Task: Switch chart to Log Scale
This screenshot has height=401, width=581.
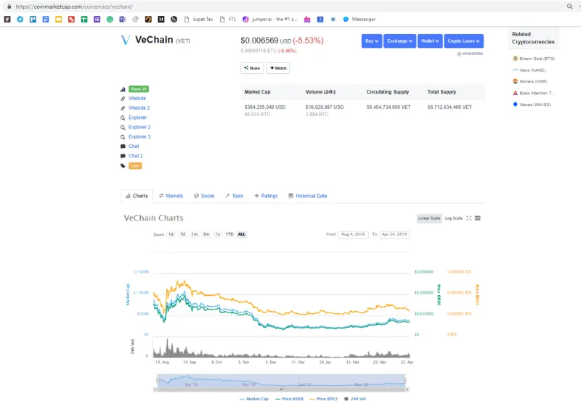Action: click(453, 218)
